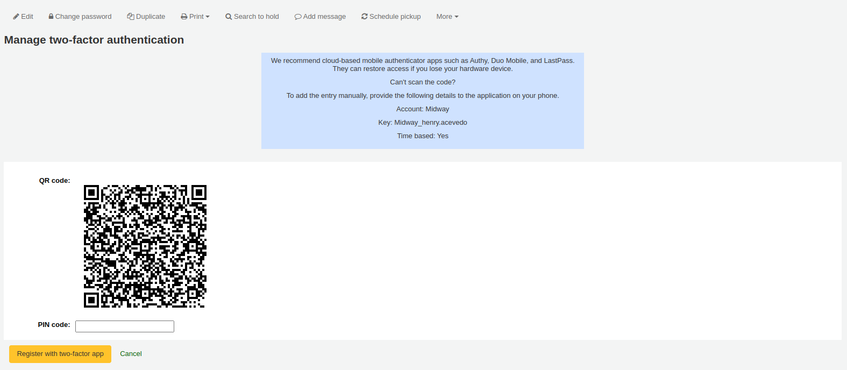
Task: Click the Key: Midway_henry.acevedo text
Action: pyautogui.click(x=423, y=123)
